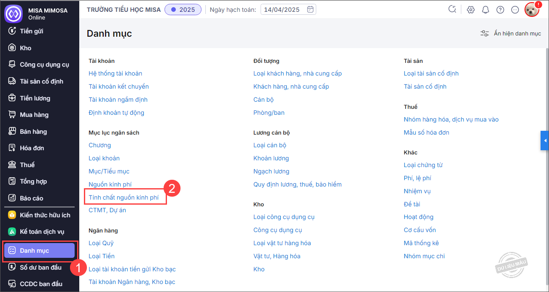Image resolution: width=549 pixels, height=292 pixels.
Task: Click the calendar icon in date field
Action: pos(310,9)
